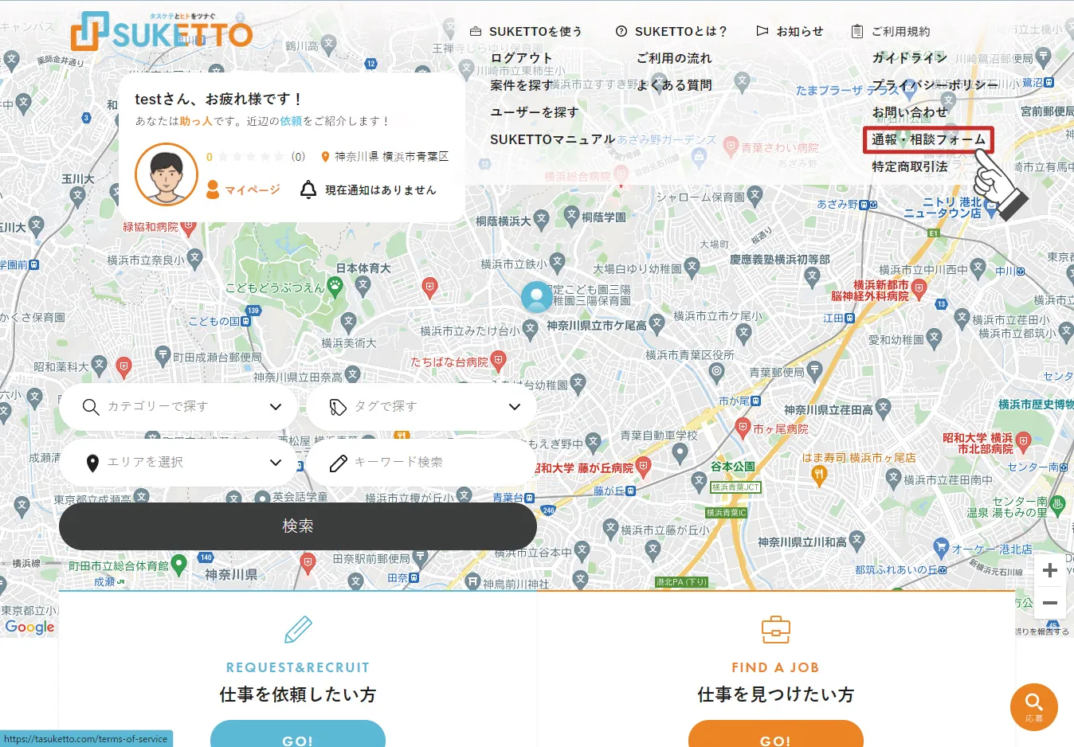Click the pencil icon above REQUEST&RECRUIT
Viewport: 1074px width, 747px height.
click(x=298, y=629)
